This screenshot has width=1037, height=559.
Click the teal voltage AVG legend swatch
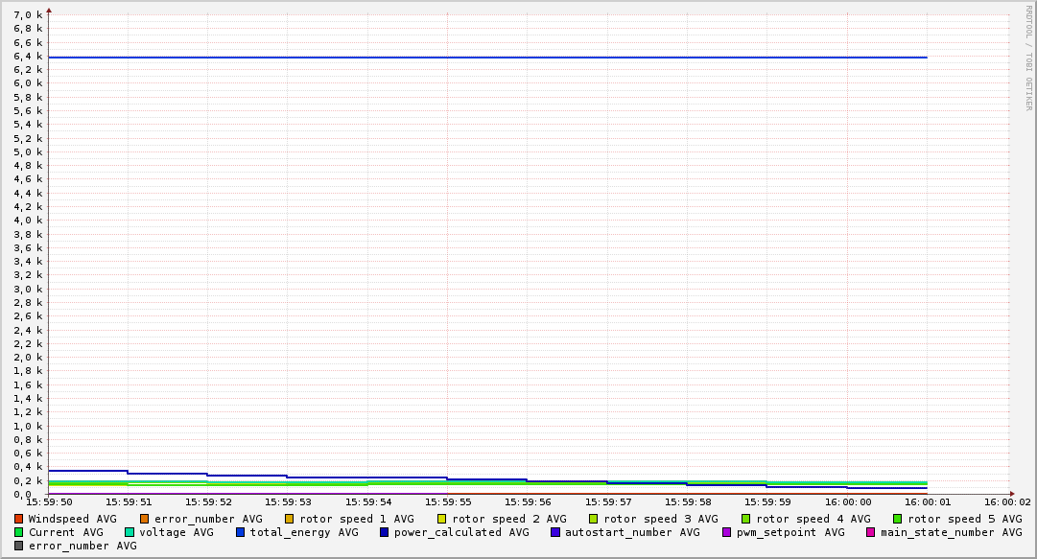130,532
